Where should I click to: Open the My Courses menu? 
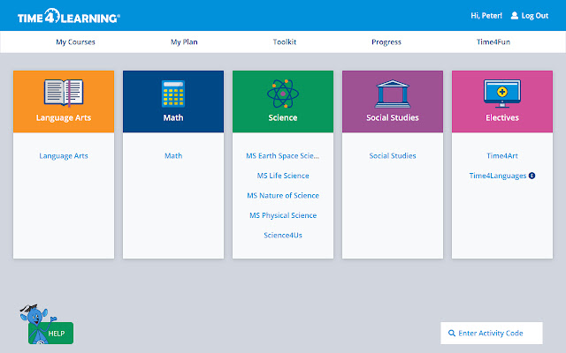75,41
